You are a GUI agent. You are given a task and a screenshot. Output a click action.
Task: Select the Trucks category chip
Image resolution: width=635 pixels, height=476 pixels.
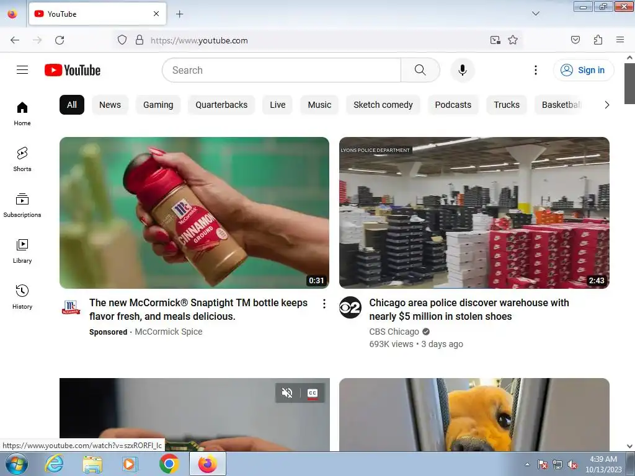point(506,105)
